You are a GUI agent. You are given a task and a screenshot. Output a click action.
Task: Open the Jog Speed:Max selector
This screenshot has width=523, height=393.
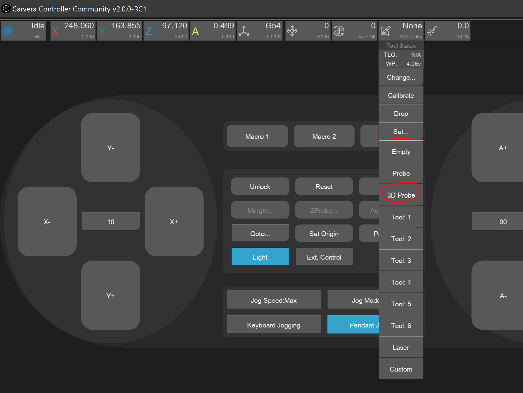(x=274, y=300)
